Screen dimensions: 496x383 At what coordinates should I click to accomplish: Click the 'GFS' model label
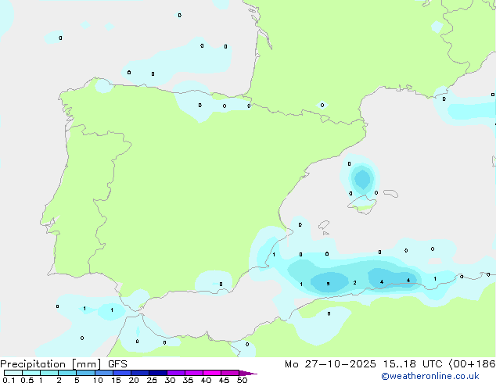coord(117,364)
